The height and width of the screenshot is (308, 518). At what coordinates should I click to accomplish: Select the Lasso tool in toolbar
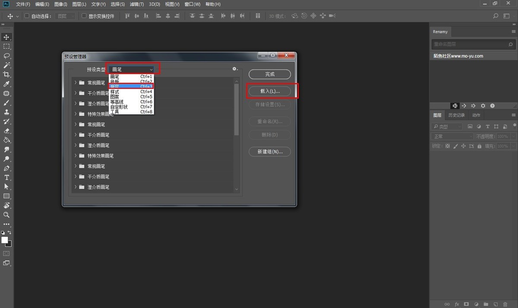point(7,56)
